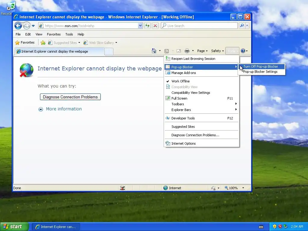Open the Tools menu in menu bar
Viewport: 308px width, 231px height.
pos(69,34)
